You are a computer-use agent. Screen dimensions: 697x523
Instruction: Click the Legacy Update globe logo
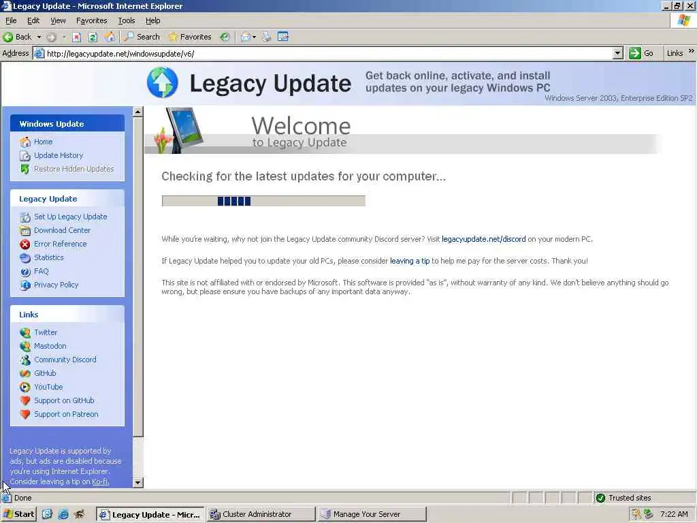(162, 82)
